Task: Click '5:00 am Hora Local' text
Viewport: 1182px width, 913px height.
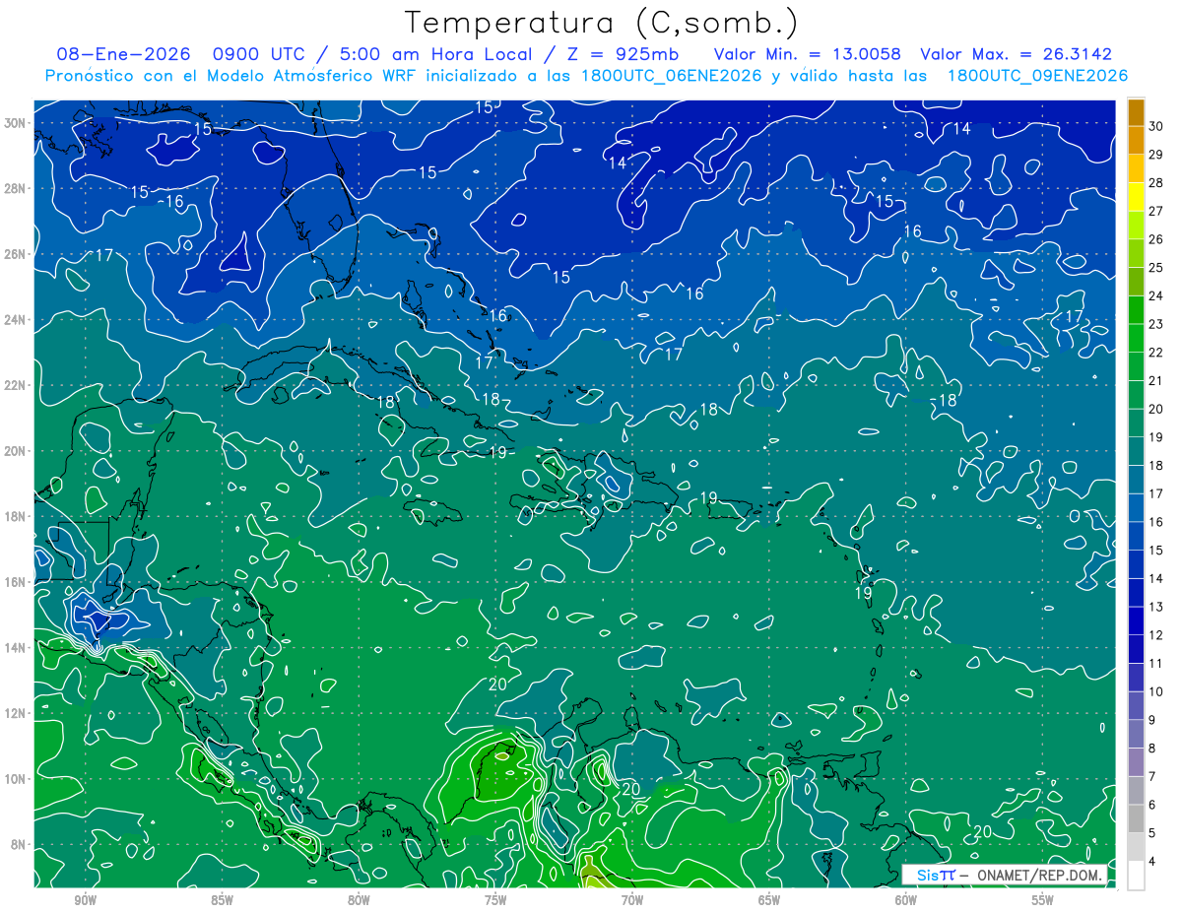Action: 434,54
